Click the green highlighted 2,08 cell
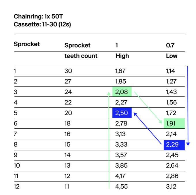 click(122, 92)
